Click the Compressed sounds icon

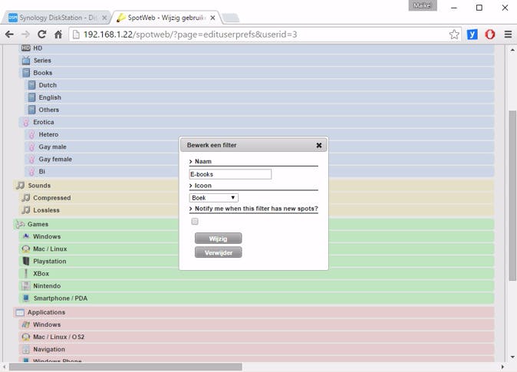pyautogui.click(x=26, y=198)
